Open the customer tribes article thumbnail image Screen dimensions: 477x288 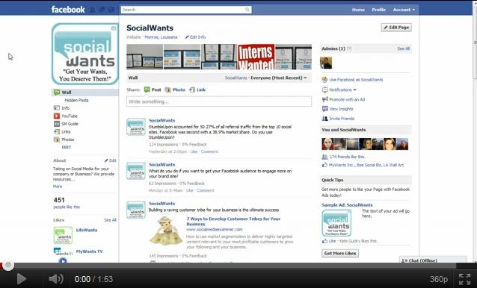166,231
